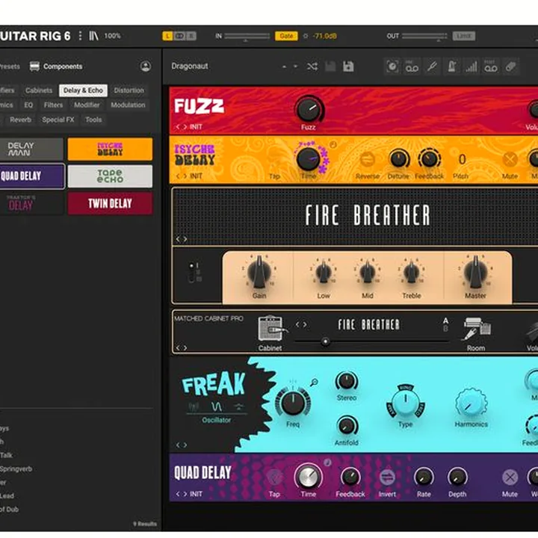Open the metronome icon

tap(451, 67)
